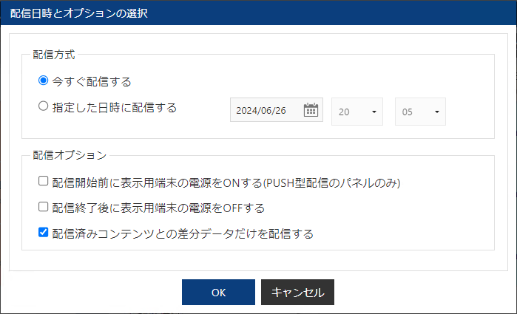The image size is (517, 314).
Task: Expand the hour dropdown showing 20
Action: click(x=357, y=111)
